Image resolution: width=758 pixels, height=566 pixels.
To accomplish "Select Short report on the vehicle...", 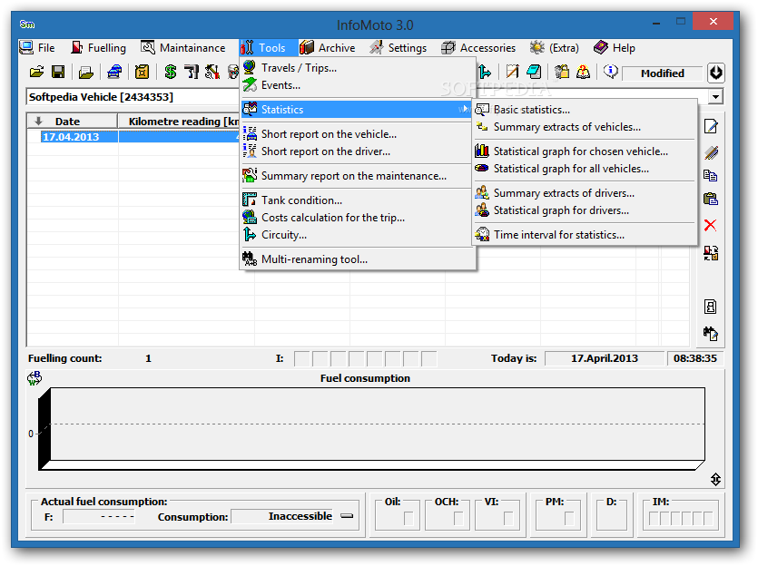I will 358,133.
